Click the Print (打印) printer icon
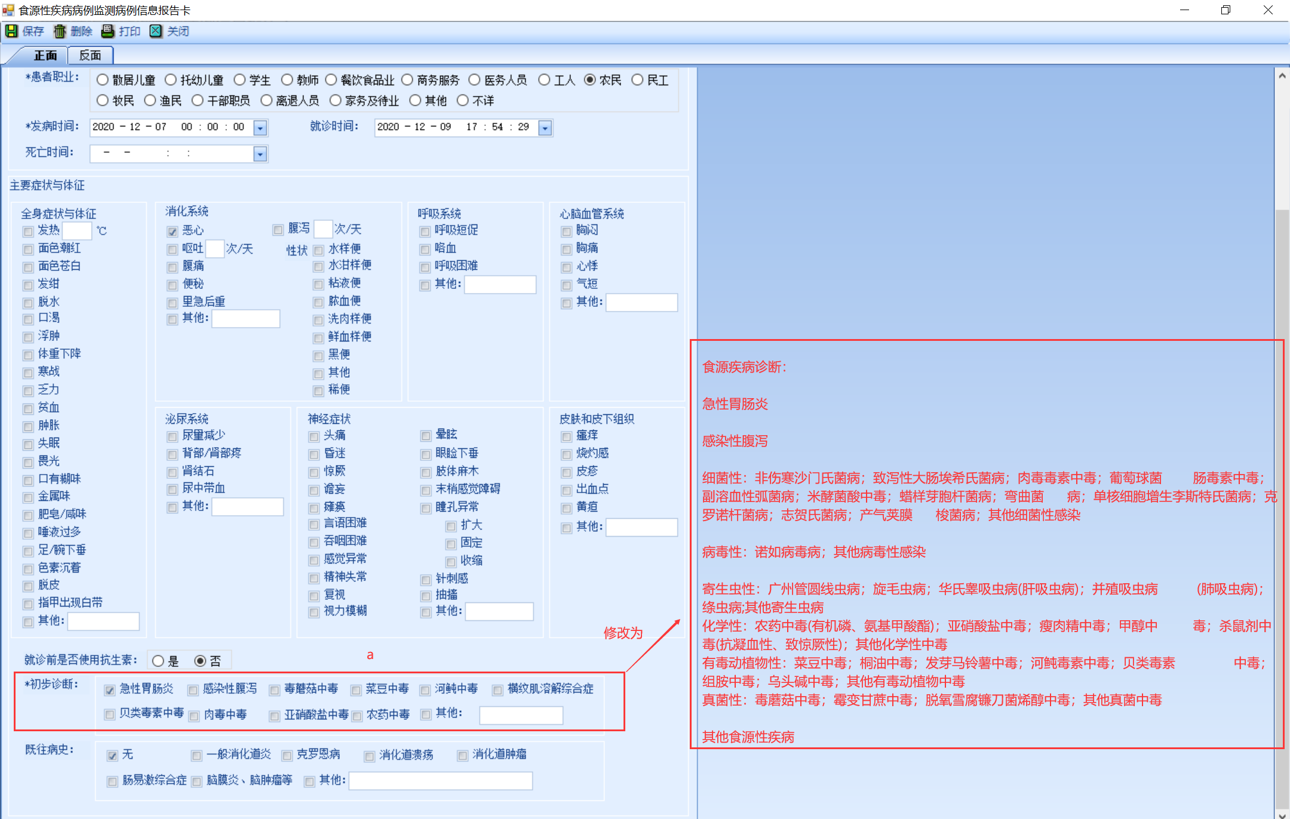The image size is (1290, 819). coord(107,31)
